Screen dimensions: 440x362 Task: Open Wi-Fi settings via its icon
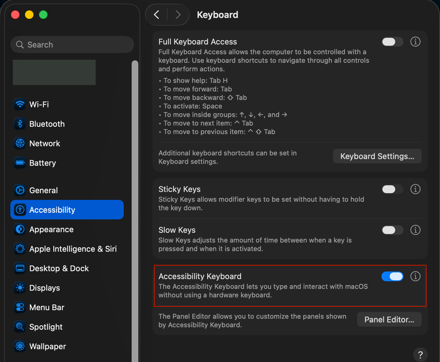[20, 105]
